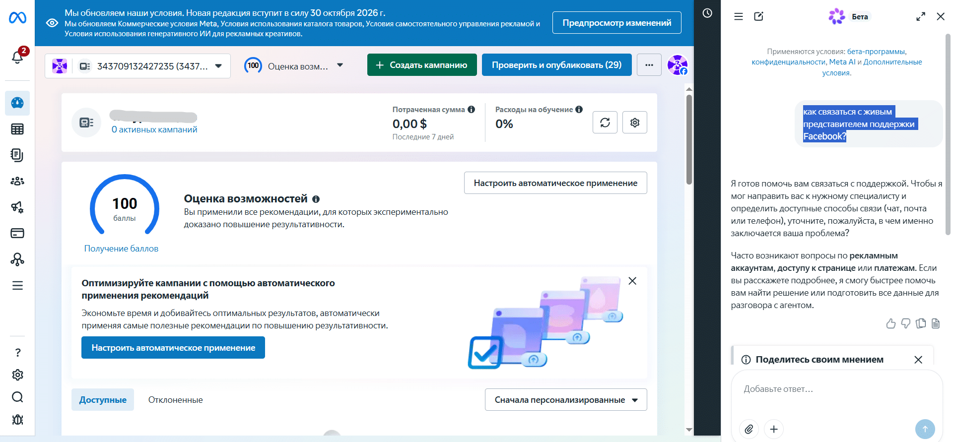This screenshot has height=442, width=953.
Task: Open the assistant panel menu lines icon
Action: pos(739,16)
